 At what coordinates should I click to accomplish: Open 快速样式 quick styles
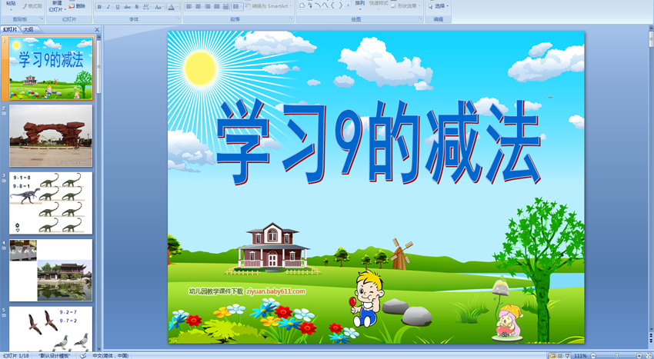point(379,5)
